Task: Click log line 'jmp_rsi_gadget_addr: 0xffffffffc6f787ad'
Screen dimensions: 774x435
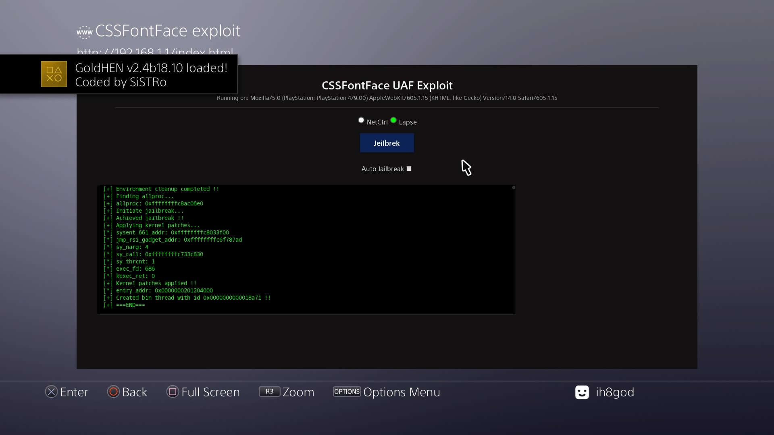Action: [x=173, y=240]
